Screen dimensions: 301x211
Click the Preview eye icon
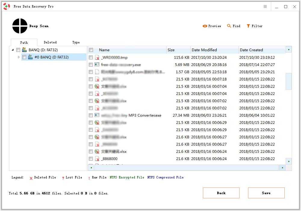point(205,26)
